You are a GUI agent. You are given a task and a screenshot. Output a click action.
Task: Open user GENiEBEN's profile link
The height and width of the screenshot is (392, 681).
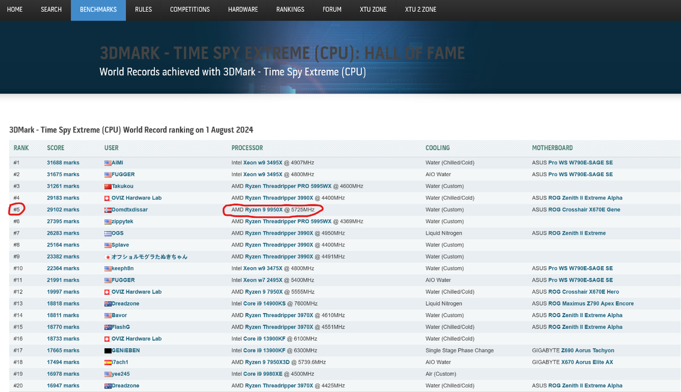tap(126, 351)
